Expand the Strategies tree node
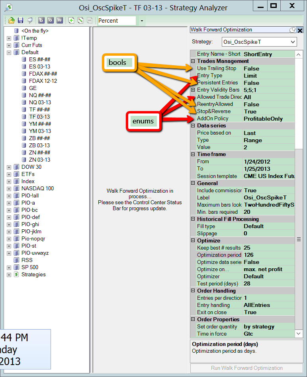Viewport: 307px width, 377px height. 9,275
